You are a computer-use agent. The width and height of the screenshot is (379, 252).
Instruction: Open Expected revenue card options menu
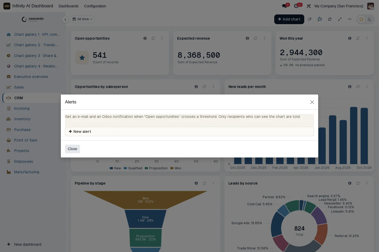point(265,38)
